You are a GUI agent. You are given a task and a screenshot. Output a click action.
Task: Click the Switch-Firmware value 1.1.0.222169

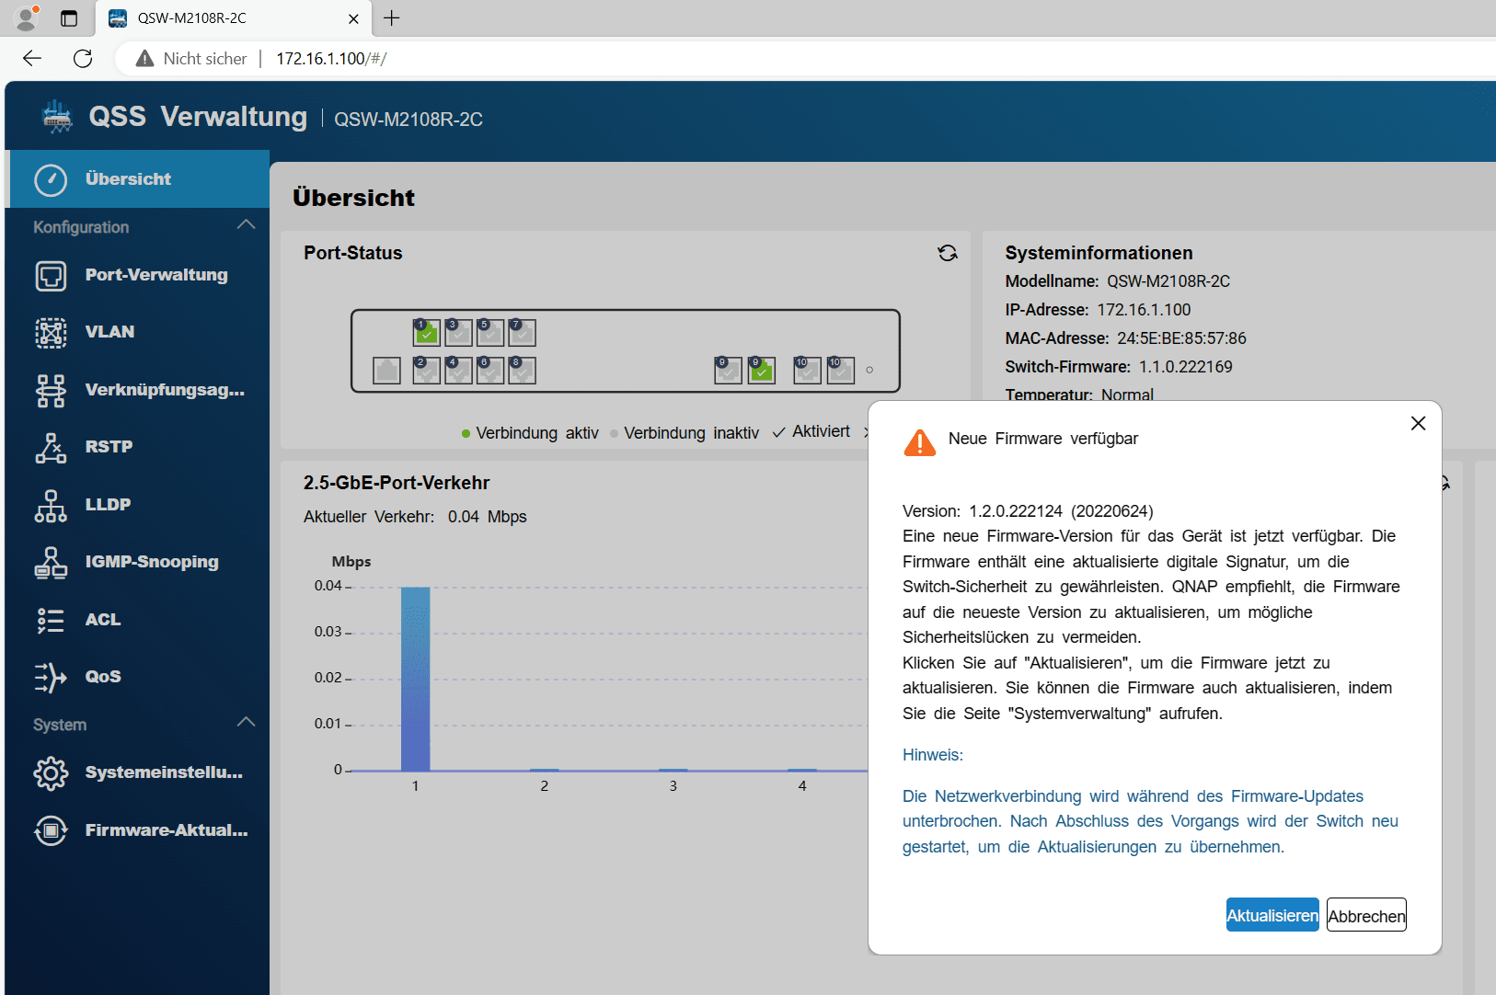(1185, 367)
